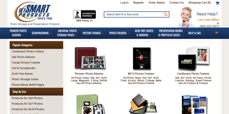Open the Cardboard Photo Frames image
The height and width of the screenshot is (114, 229).
pyautogui.click(x=194, y=58)
